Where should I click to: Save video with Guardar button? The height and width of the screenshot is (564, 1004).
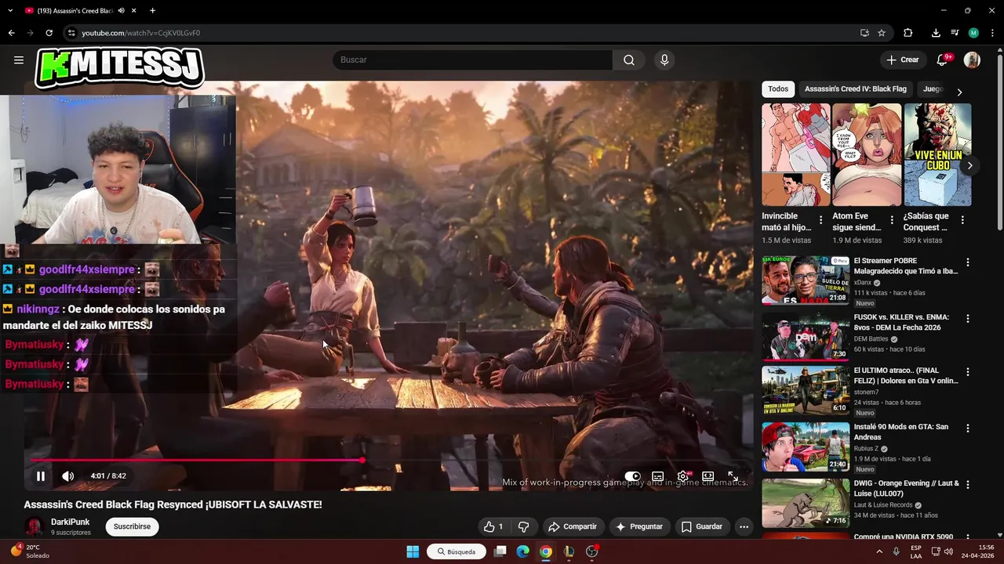pos(701,526)
